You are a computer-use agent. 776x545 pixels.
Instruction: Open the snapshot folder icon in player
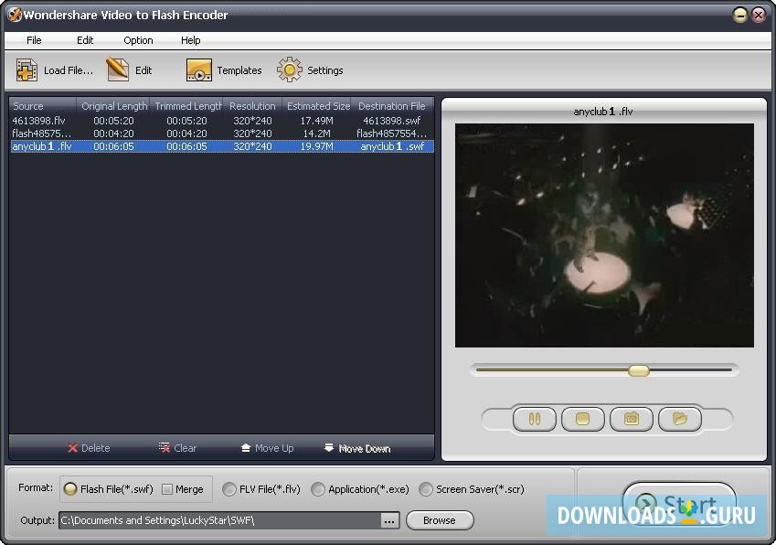[x=679, y=419]
